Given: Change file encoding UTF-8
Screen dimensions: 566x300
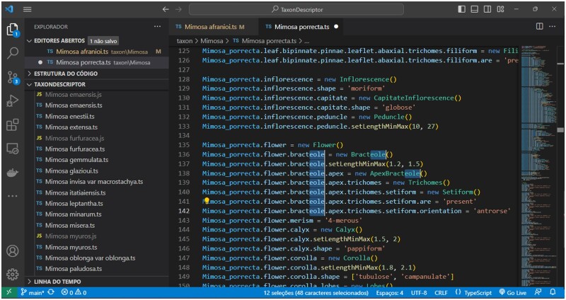Looking at the screenshot, I should 419,293.
